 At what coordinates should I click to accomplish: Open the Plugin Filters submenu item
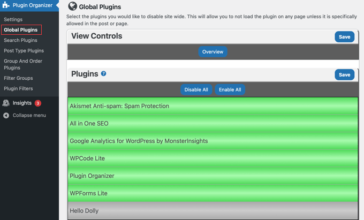pos(18,89)
